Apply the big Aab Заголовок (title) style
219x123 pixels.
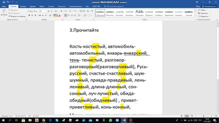[x=139, y=13]
